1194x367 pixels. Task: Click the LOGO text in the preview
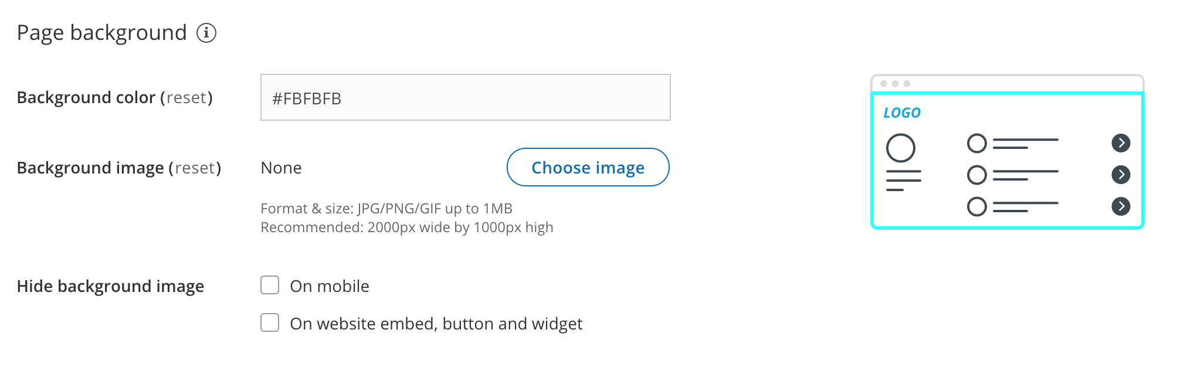902,113
